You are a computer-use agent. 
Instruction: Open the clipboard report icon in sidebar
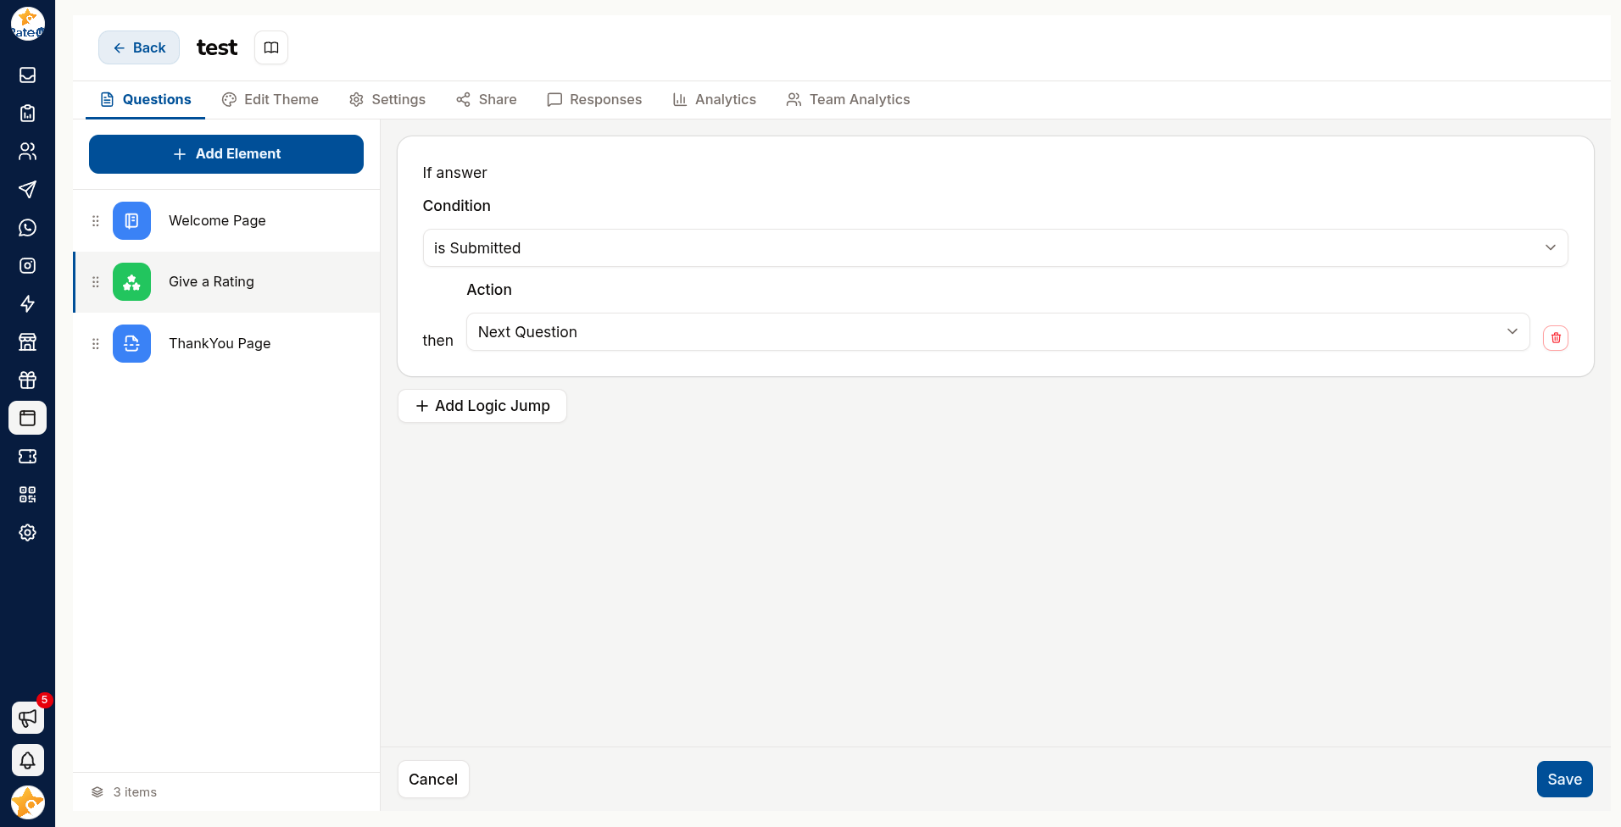click(x=27, y=114)
